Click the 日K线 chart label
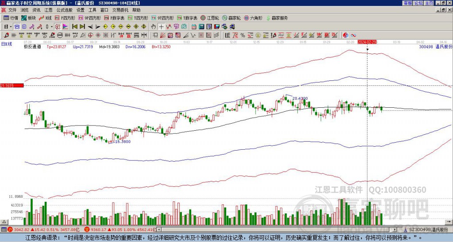Screen dimensions: 453x242 [x=7, y=44]
